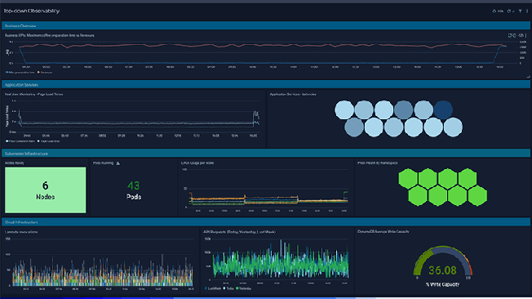Viewport: 532px width, 299px height.
Task: Toggle the Max preparation time legend series
Action: point(20,73)
